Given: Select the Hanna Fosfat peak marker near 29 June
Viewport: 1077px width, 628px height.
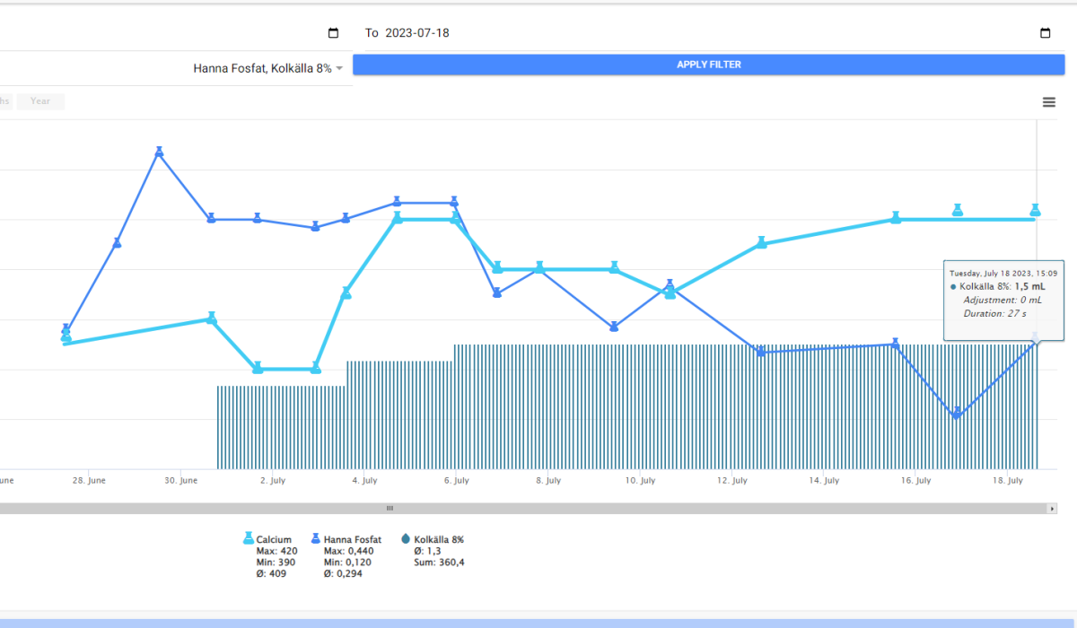Looking at the screenshot, I should pos(159,152).
